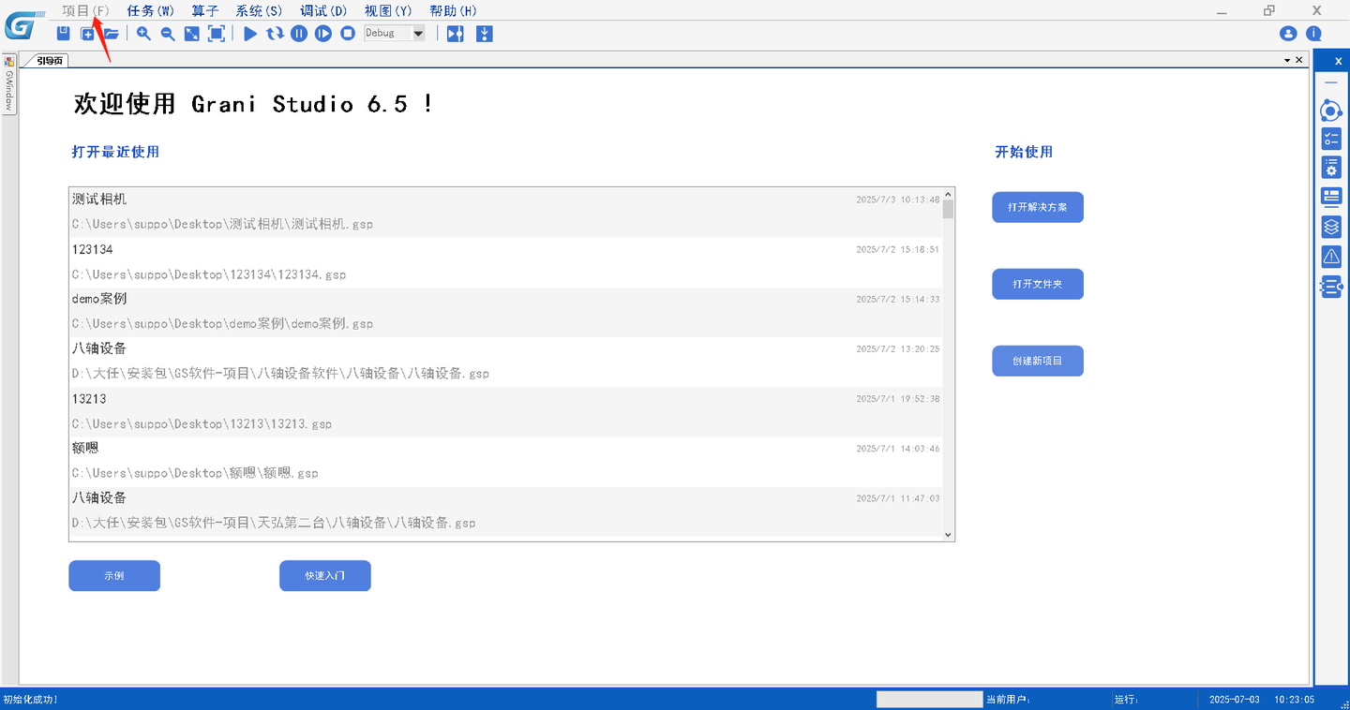Close the 引导页 document tab
The width and height of the screenshot is (1350, 710).
pyautogui.click(x=1299, y=60)
